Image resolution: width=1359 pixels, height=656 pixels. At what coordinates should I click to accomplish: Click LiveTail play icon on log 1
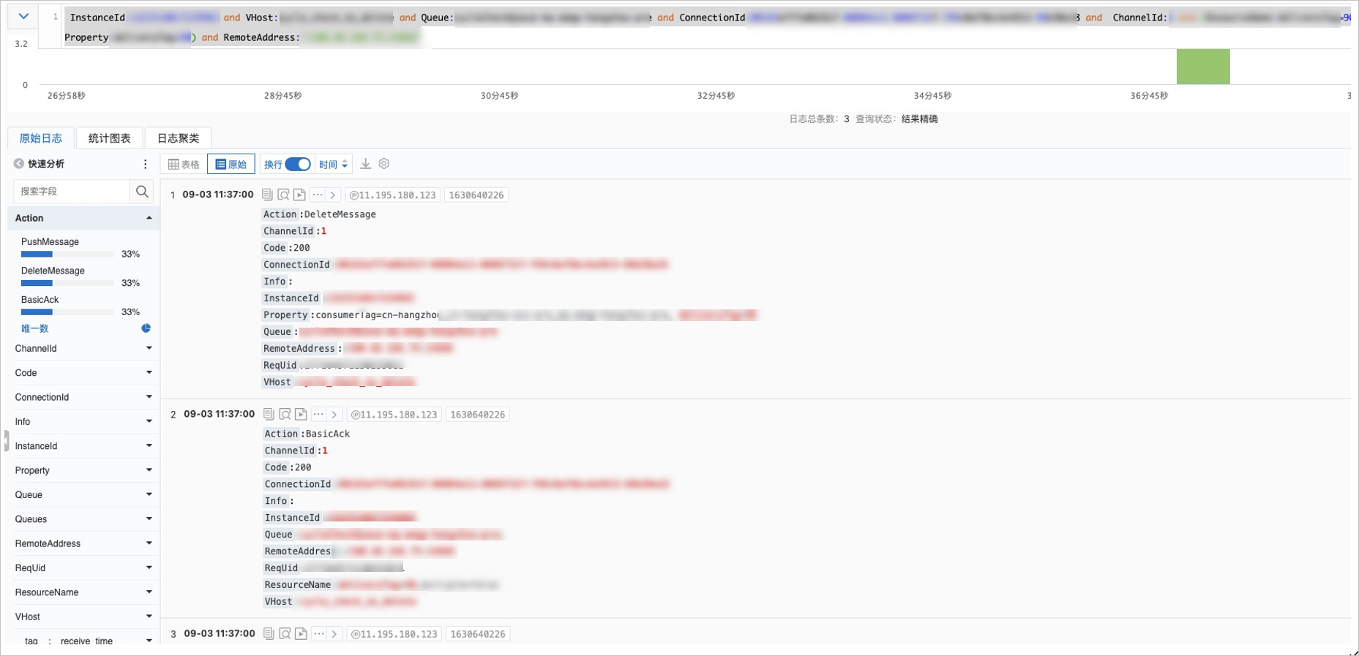click(x=300, y=195)
